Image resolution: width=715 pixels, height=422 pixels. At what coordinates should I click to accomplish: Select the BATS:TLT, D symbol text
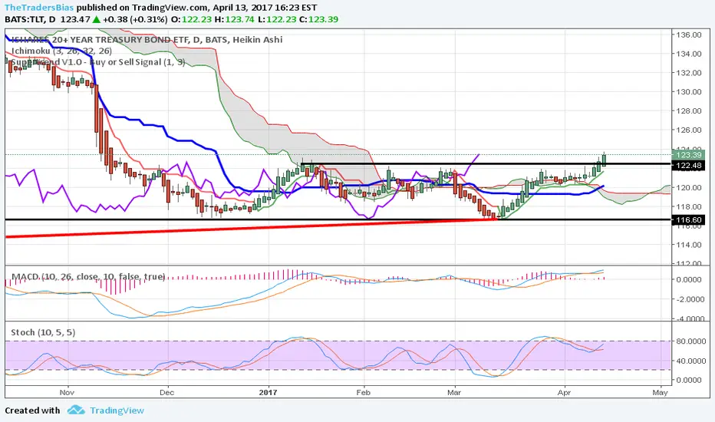pos(30,19)
